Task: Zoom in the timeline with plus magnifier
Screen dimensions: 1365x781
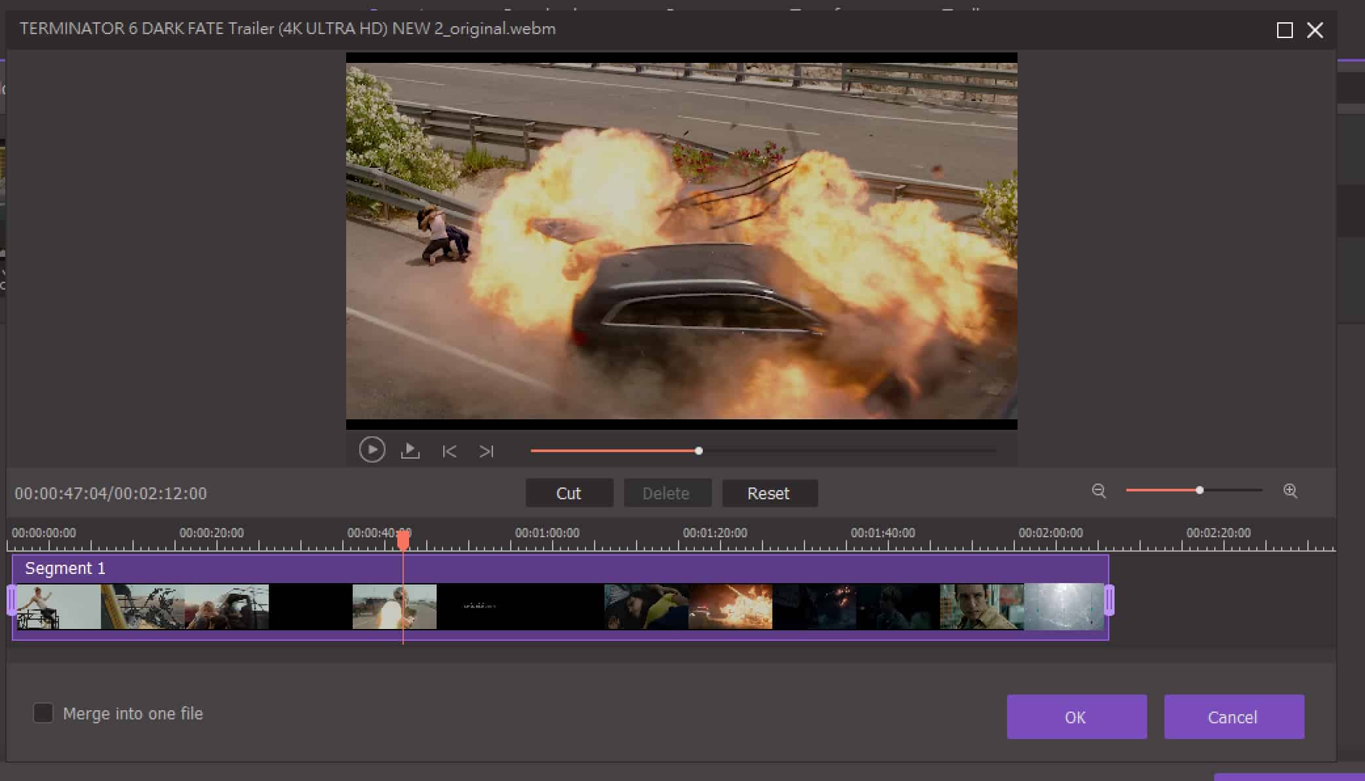Action: tap(1290, 491)
